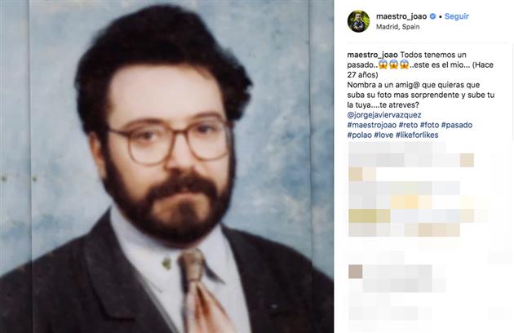
Task: Click the first scared-face emoji in the caption
Action: (383, 65)
